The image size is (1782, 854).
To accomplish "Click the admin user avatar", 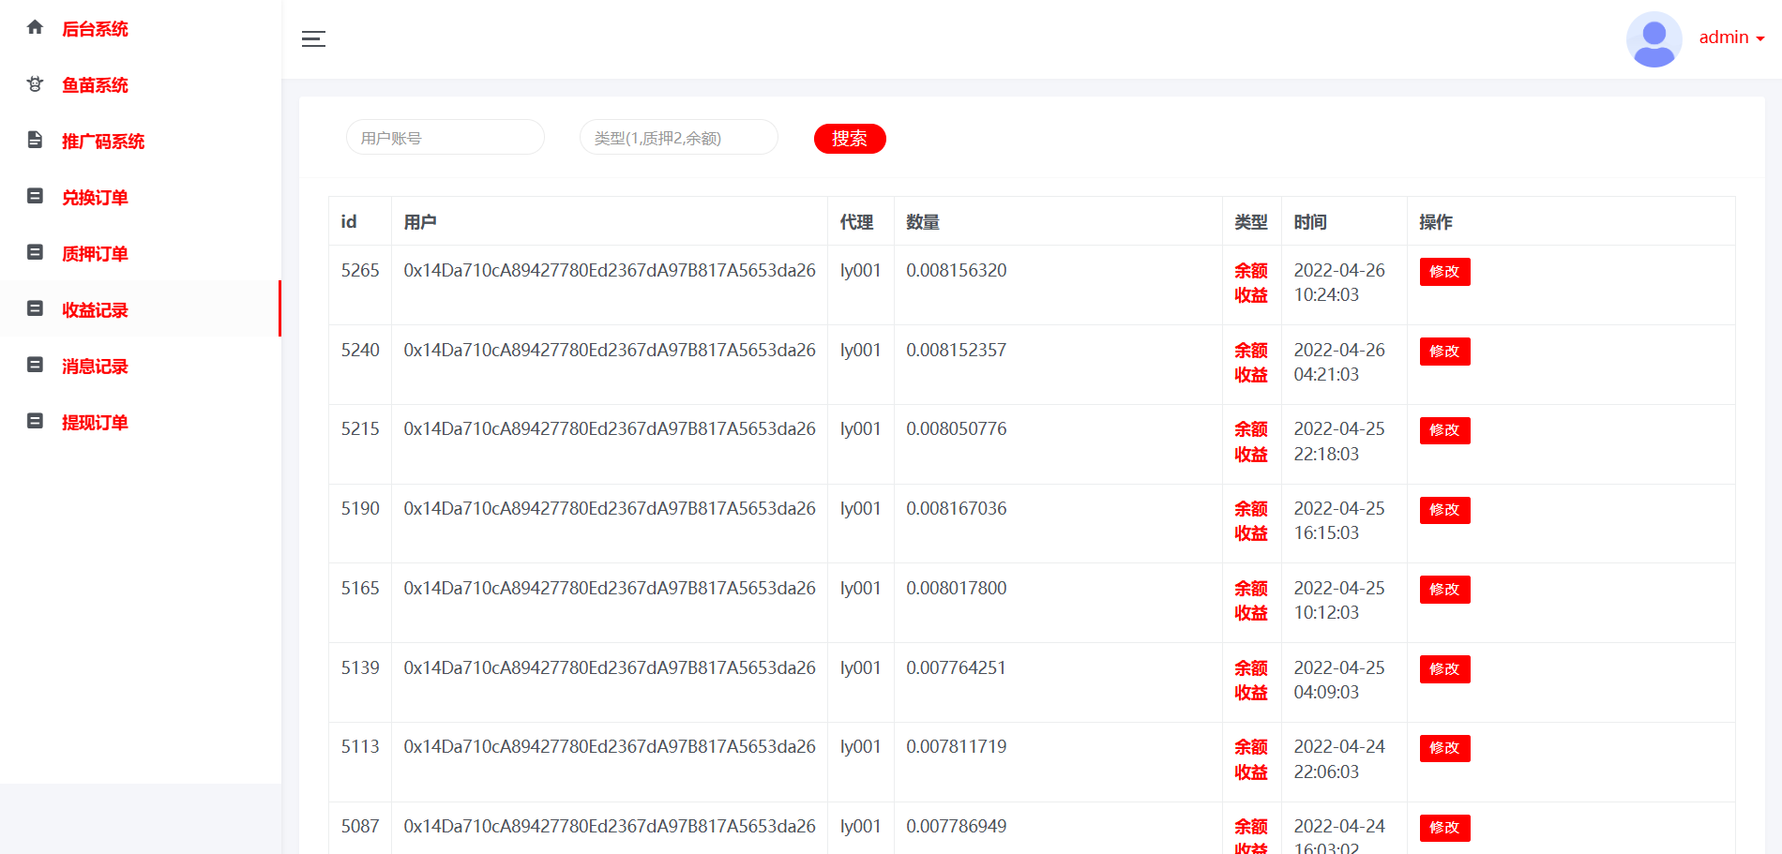I will click(x=1654, y=38).
